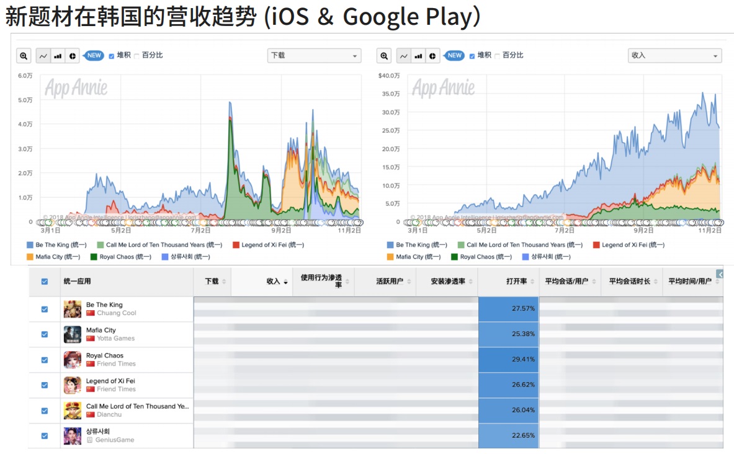Open Royal Chaos app link
The height and width of the screenshot is (454, 734).
tap(105, 356)
